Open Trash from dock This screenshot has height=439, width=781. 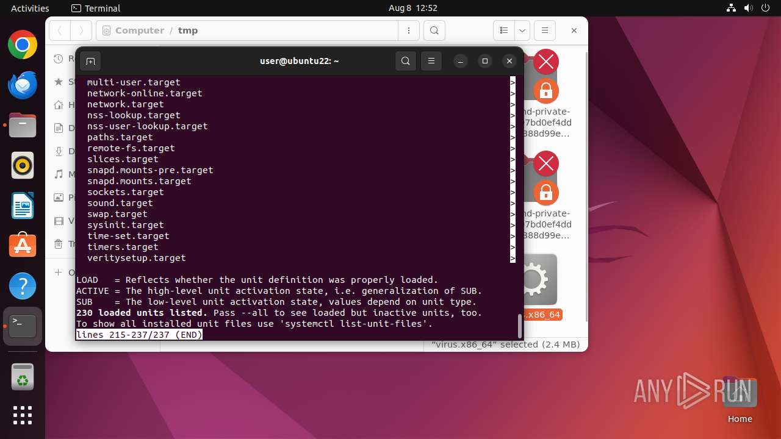click(x=23, y=377)
